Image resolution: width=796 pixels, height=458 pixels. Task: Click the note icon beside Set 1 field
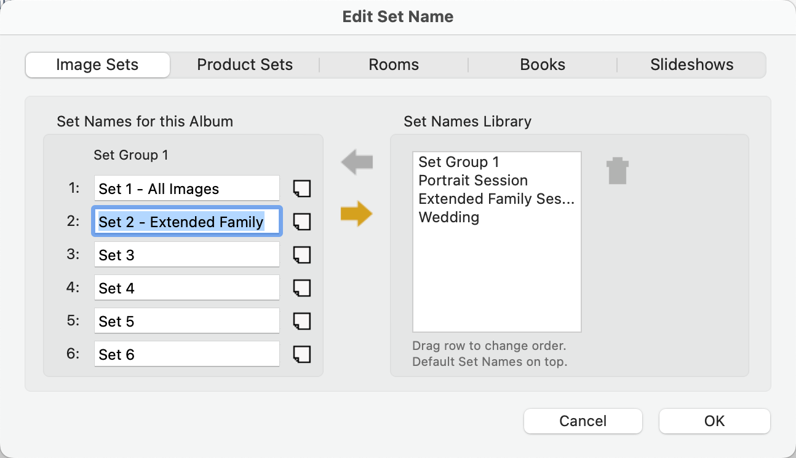(x=301, y=188)
